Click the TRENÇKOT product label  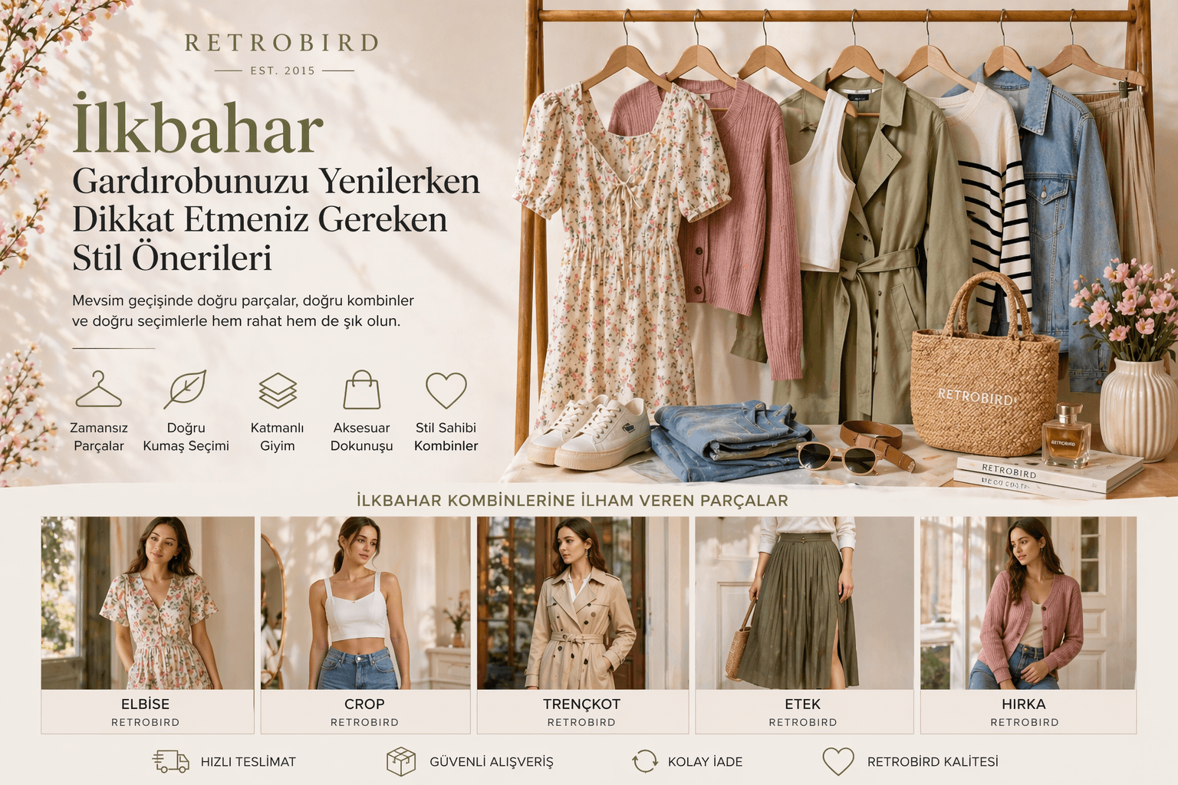[x=581, y=704]
